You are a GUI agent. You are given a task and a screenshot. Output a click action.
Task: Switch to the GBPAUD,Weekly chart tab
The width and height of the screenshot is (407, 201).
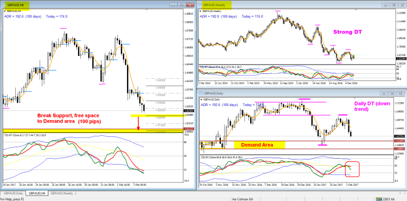point(62,193)
